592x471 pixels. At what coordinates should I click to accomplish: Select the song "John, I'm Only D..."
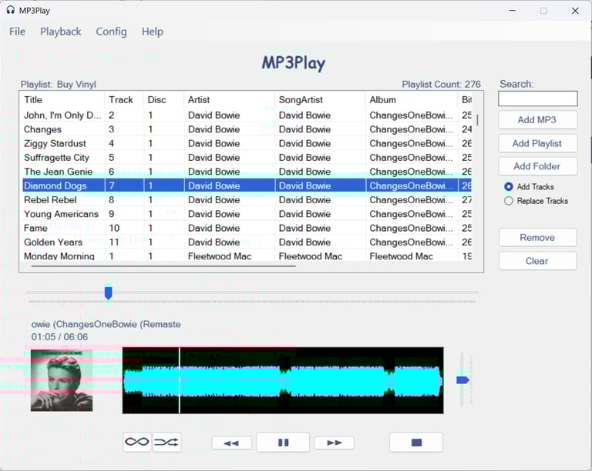247,115
